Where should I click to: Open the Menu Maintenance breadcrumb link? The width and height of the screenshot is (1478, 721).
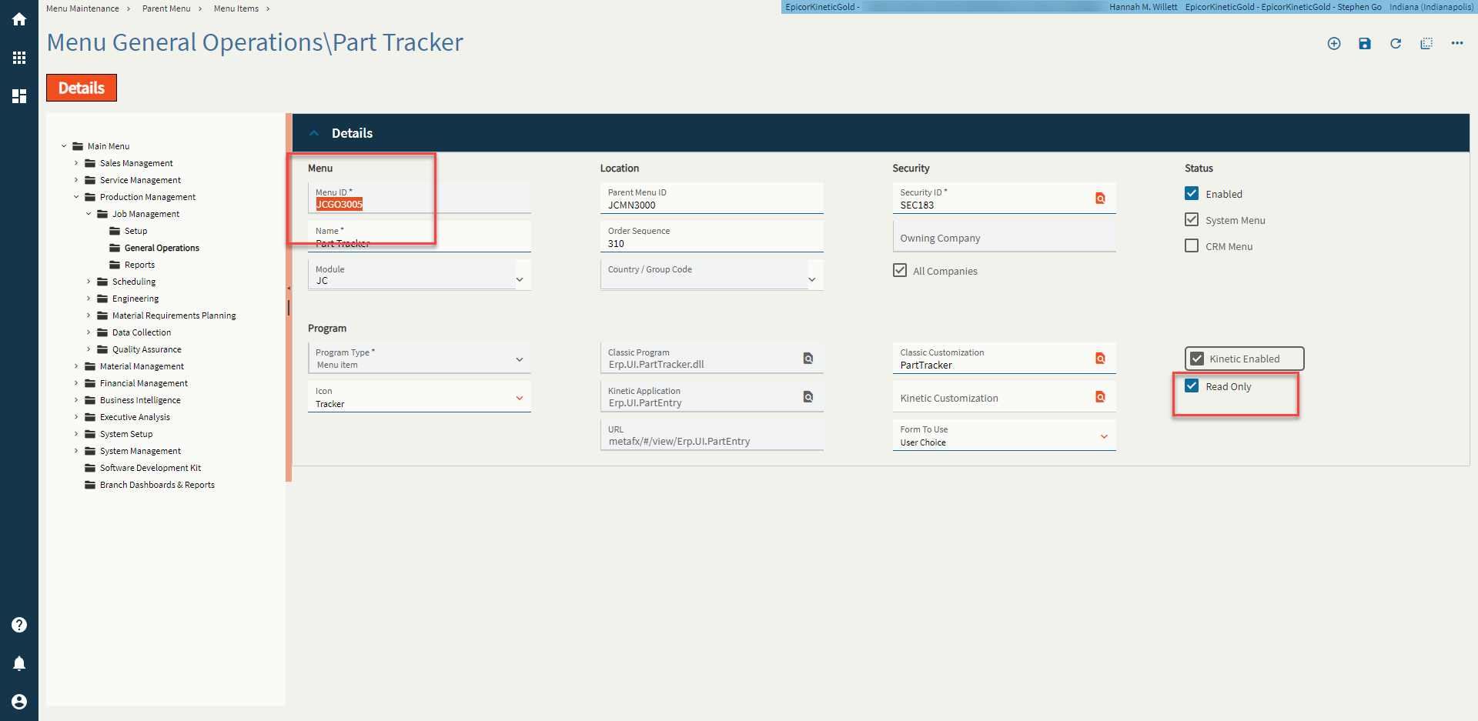tap(82, 8)
